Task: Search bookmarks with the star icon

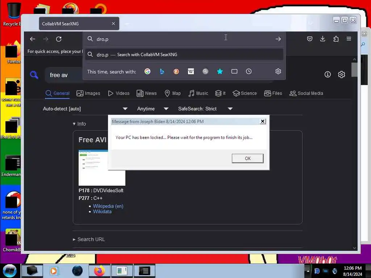Action: 220,71
